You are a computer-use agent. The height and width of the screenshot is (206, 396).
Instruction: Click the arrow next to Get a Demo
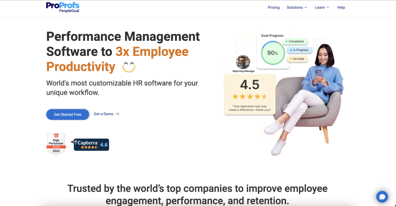[117, 114]
